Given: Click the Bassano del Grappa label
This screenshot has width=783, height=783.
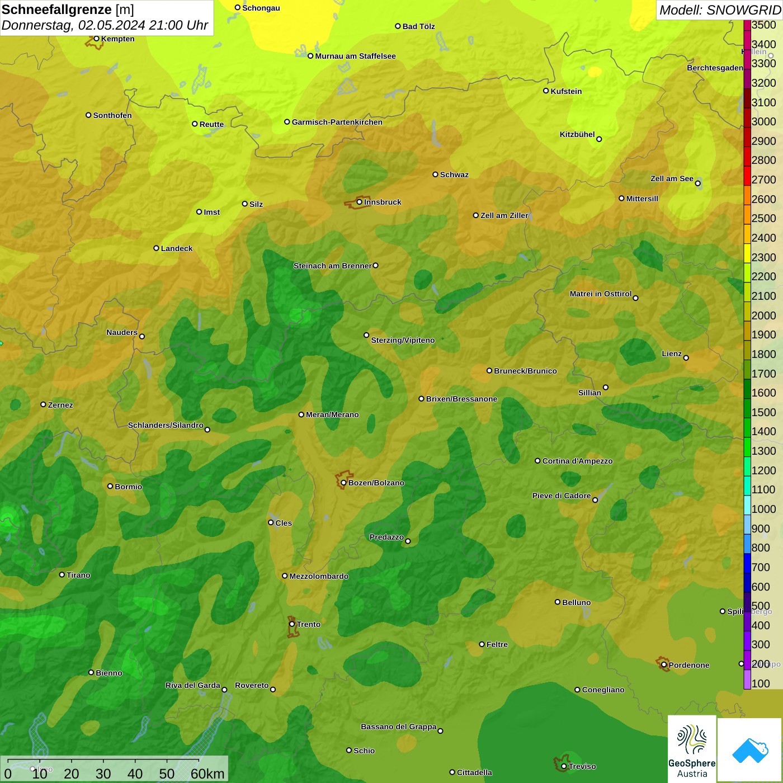Looking at the screenshot, I should tap(398, 727).
